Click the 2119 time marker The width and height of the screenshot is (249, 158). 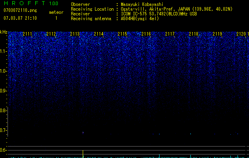(217, 34)
